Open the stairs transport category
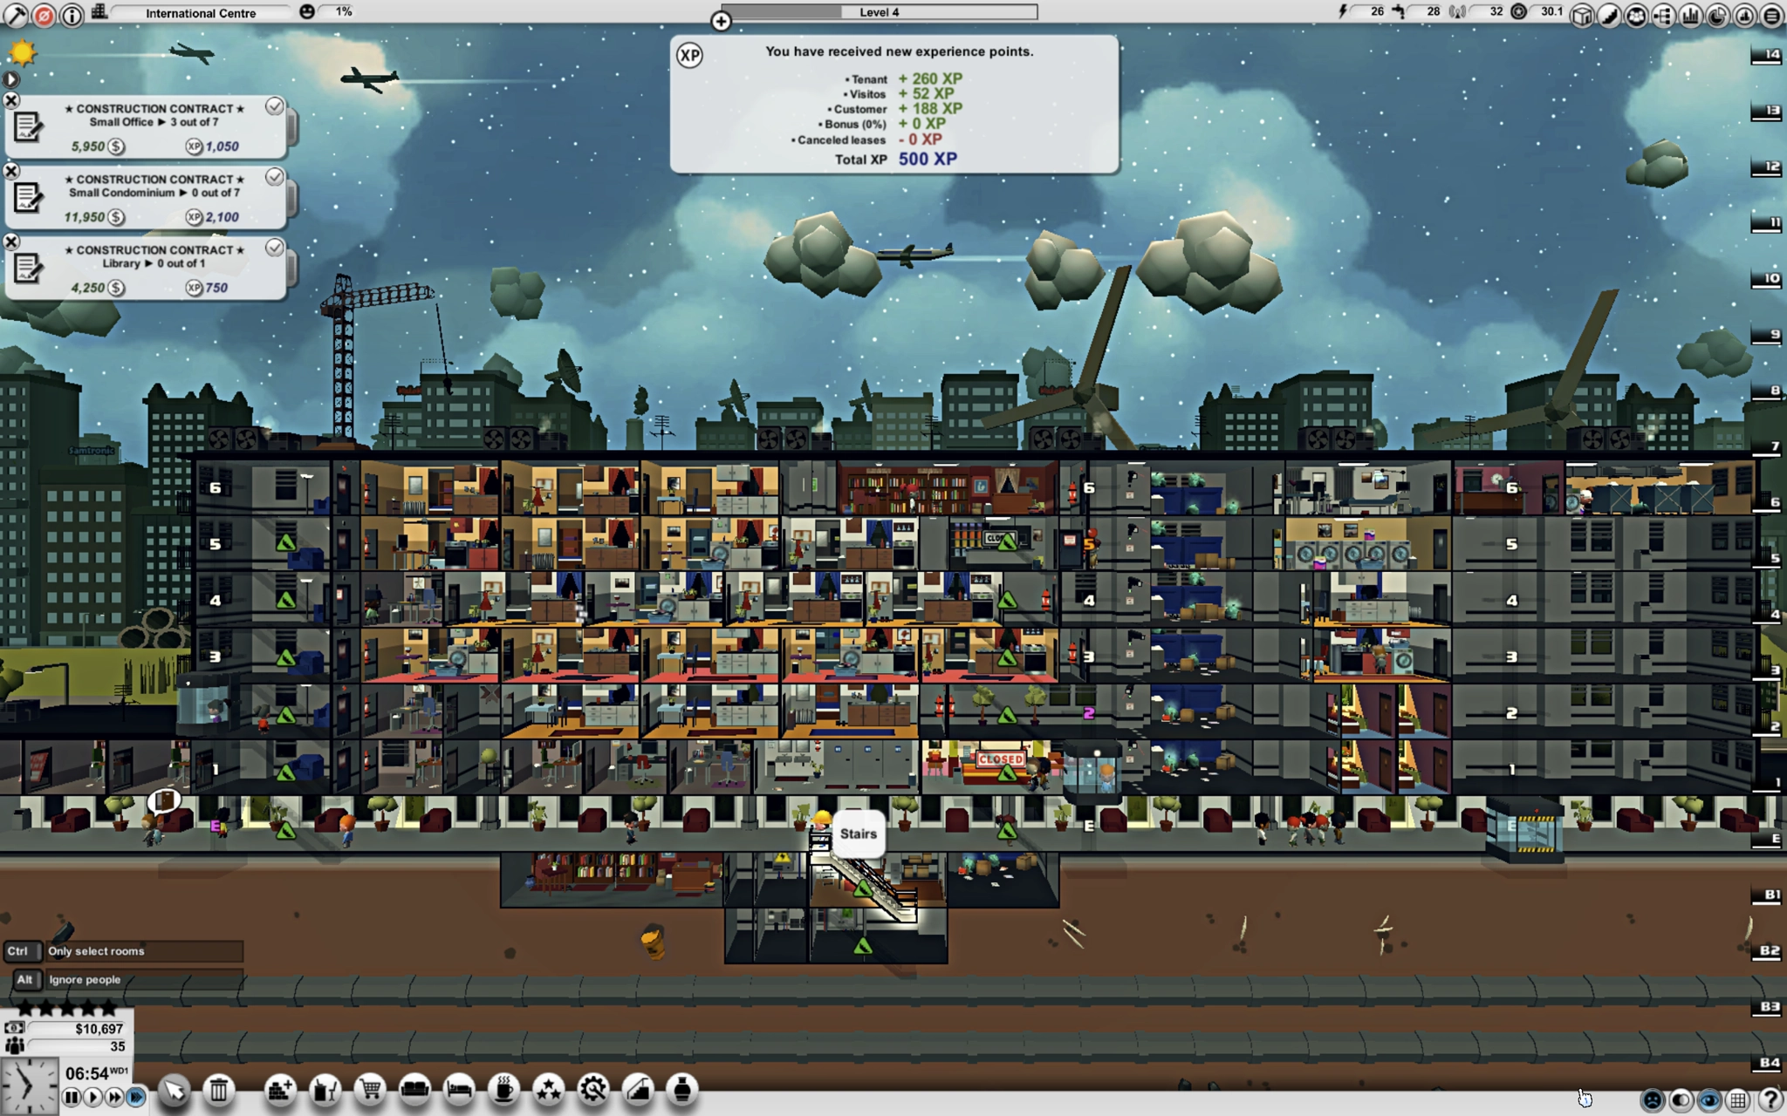 pyautogui.click(x=639, y=1089)
